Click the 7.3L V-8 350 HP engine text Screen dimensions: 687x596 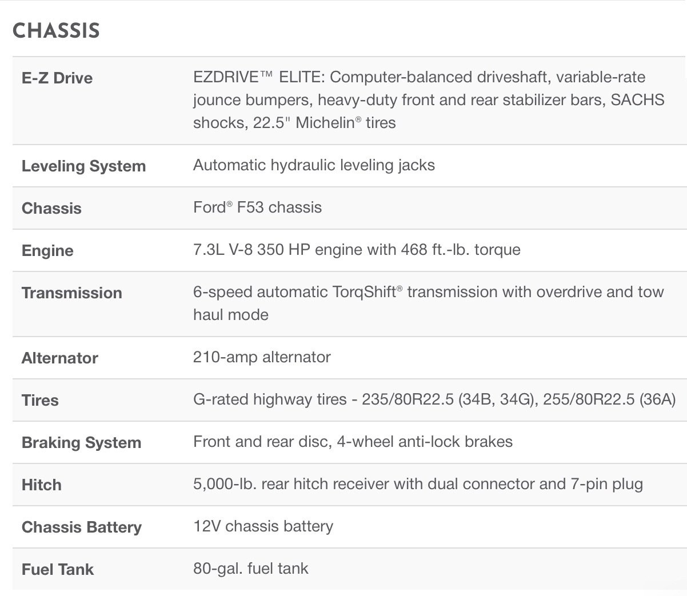click(357, 250)
